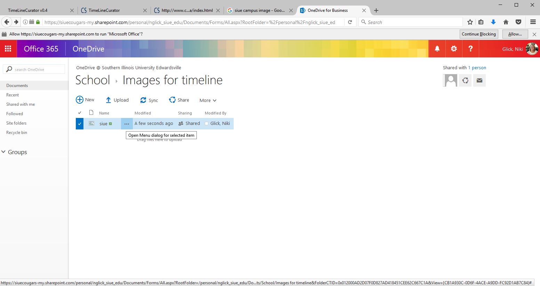Viewport: 540px width, 286px height.
Task: Open the settings gear in header
Action: pyautogui.click(x=454, y=49)
